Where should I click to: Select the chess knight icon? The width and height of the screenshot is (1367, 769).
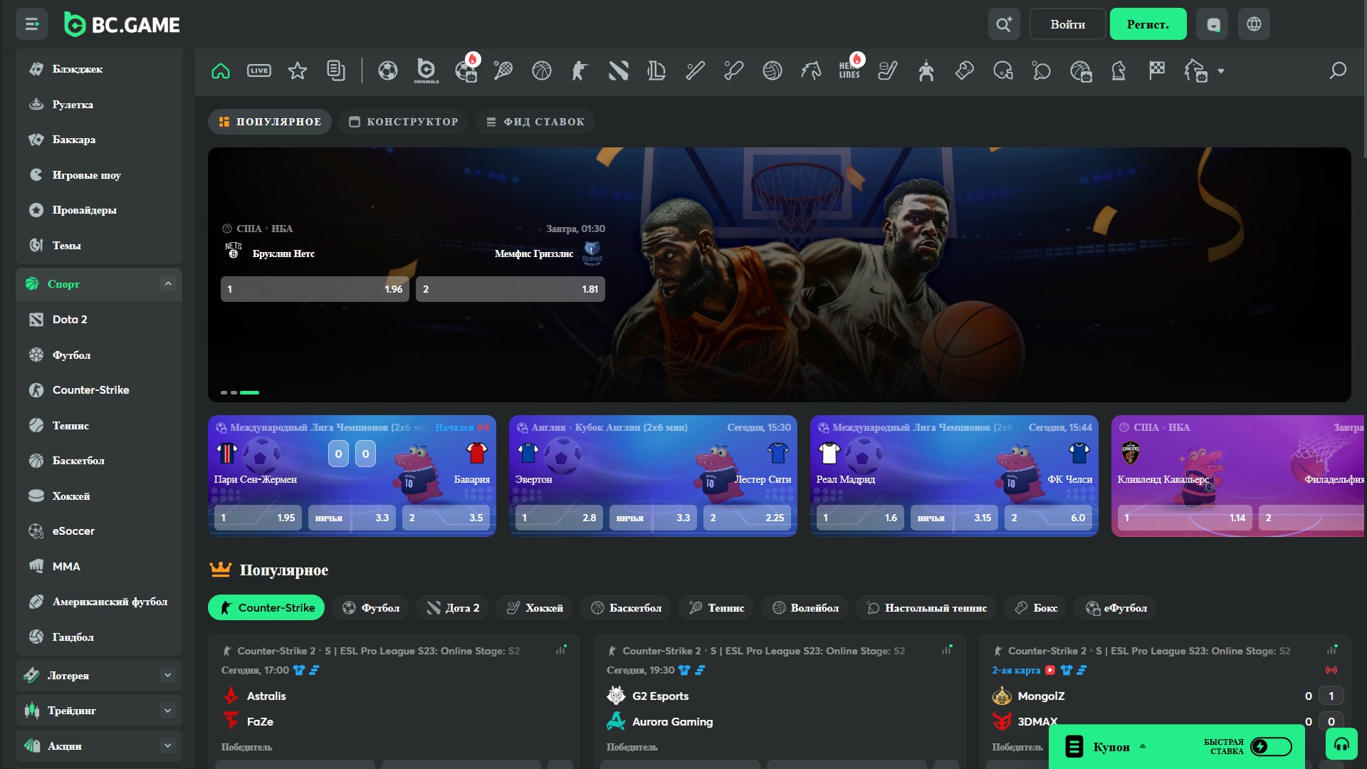point(1119,70)
